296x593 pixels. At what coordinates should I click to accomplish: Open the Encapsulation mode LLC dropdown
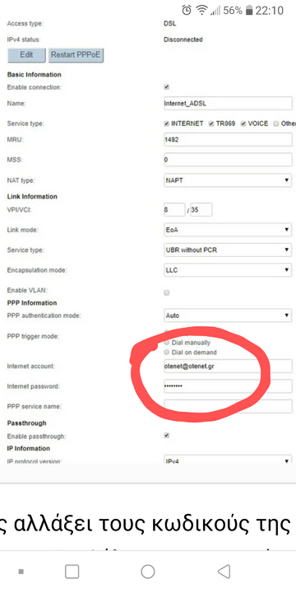point(228,270)
